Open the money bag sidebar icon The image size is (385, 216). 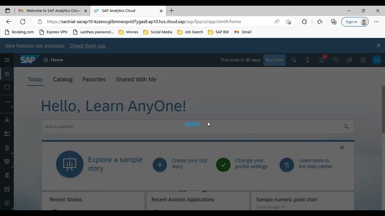(x=7, y=175)
